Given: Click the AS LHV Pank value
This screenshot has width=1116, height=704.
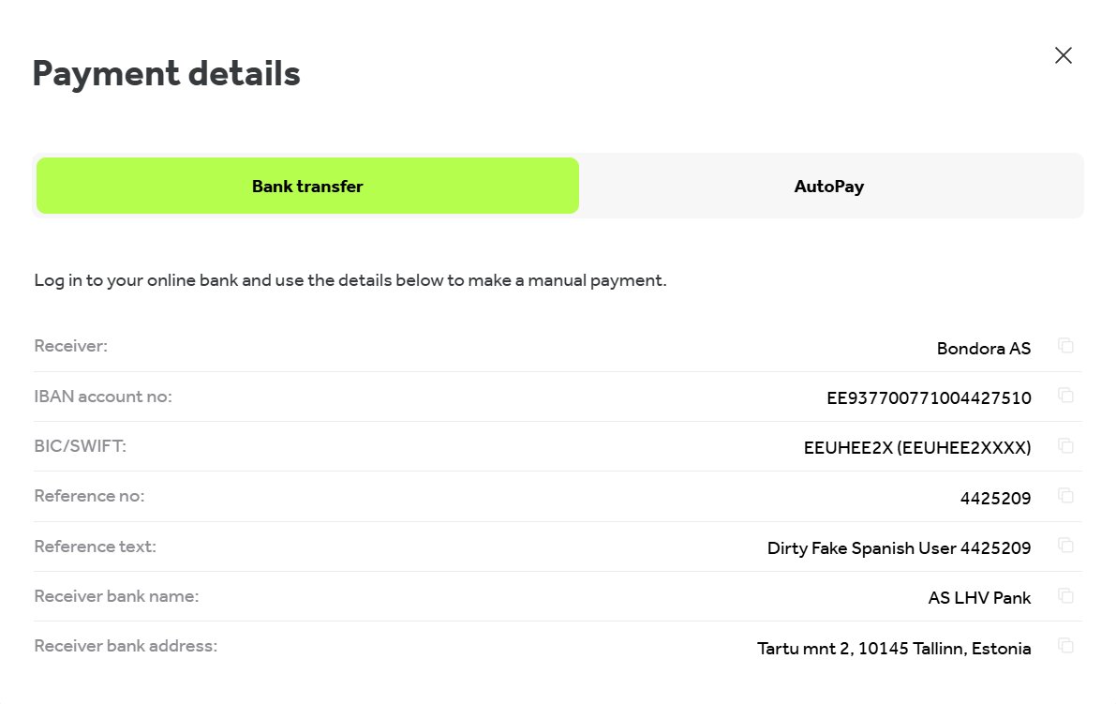Looking at the screenshot, I should click(979, 598).
